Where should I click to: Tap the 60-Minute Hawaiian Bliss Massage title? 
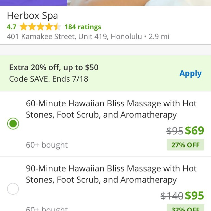111,109
